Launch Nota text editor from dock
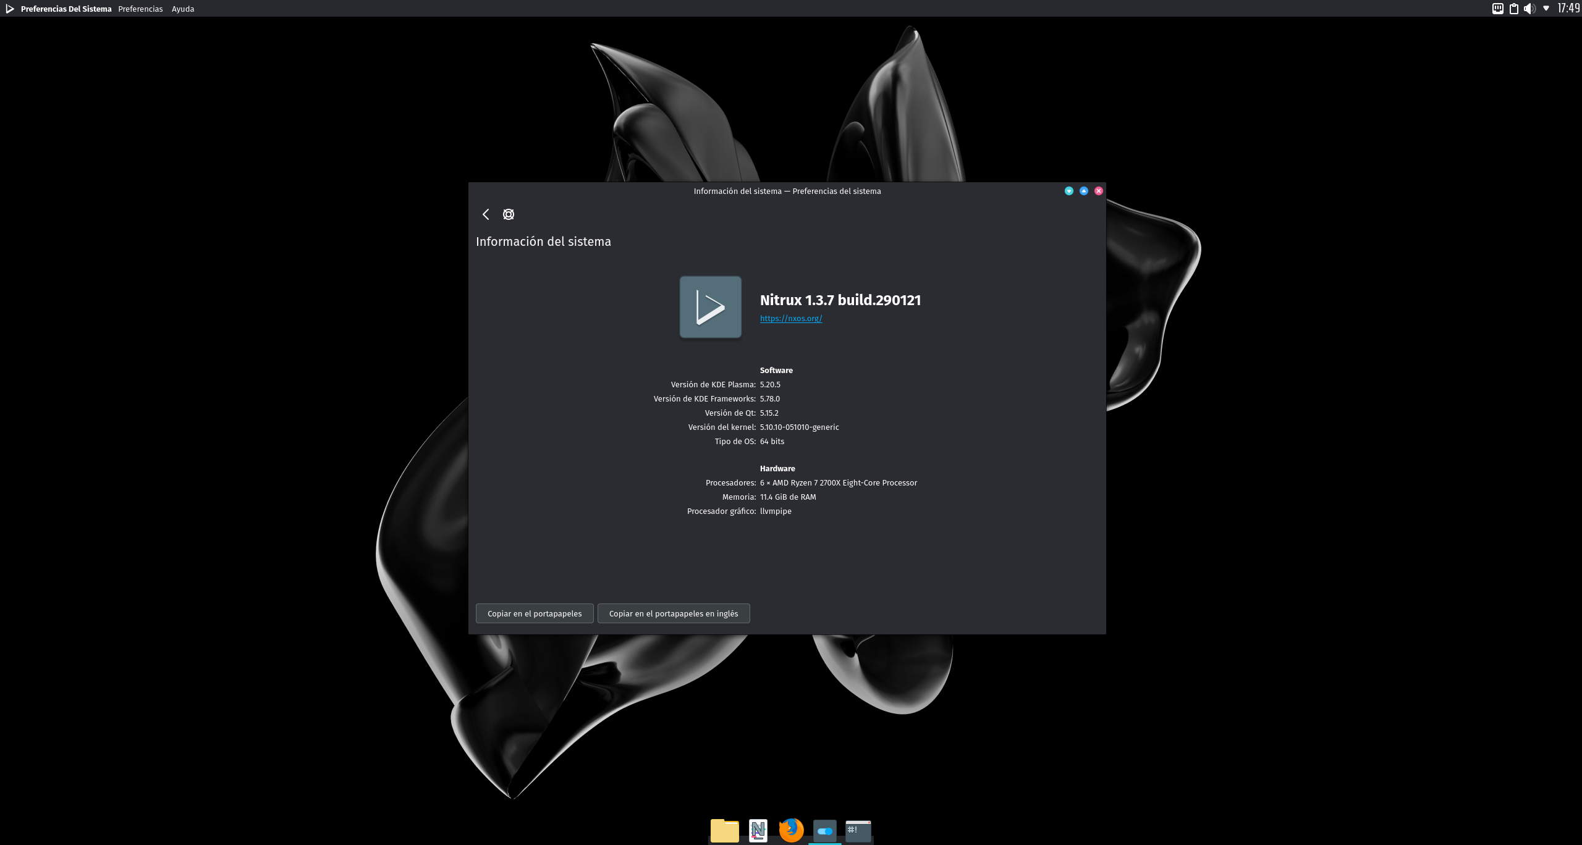The width and height of the screenshot is (1582, 845). coord(758,830)
